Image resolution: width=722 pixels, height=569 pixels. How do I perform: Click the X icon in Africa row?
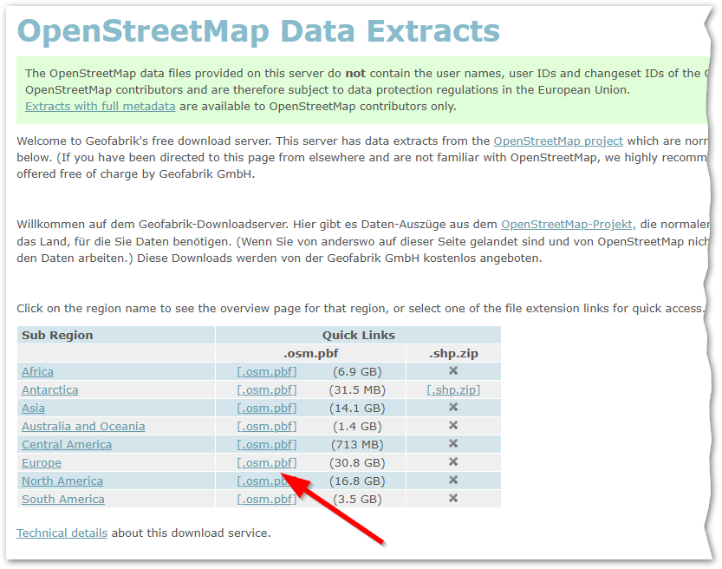click(453, 371)
